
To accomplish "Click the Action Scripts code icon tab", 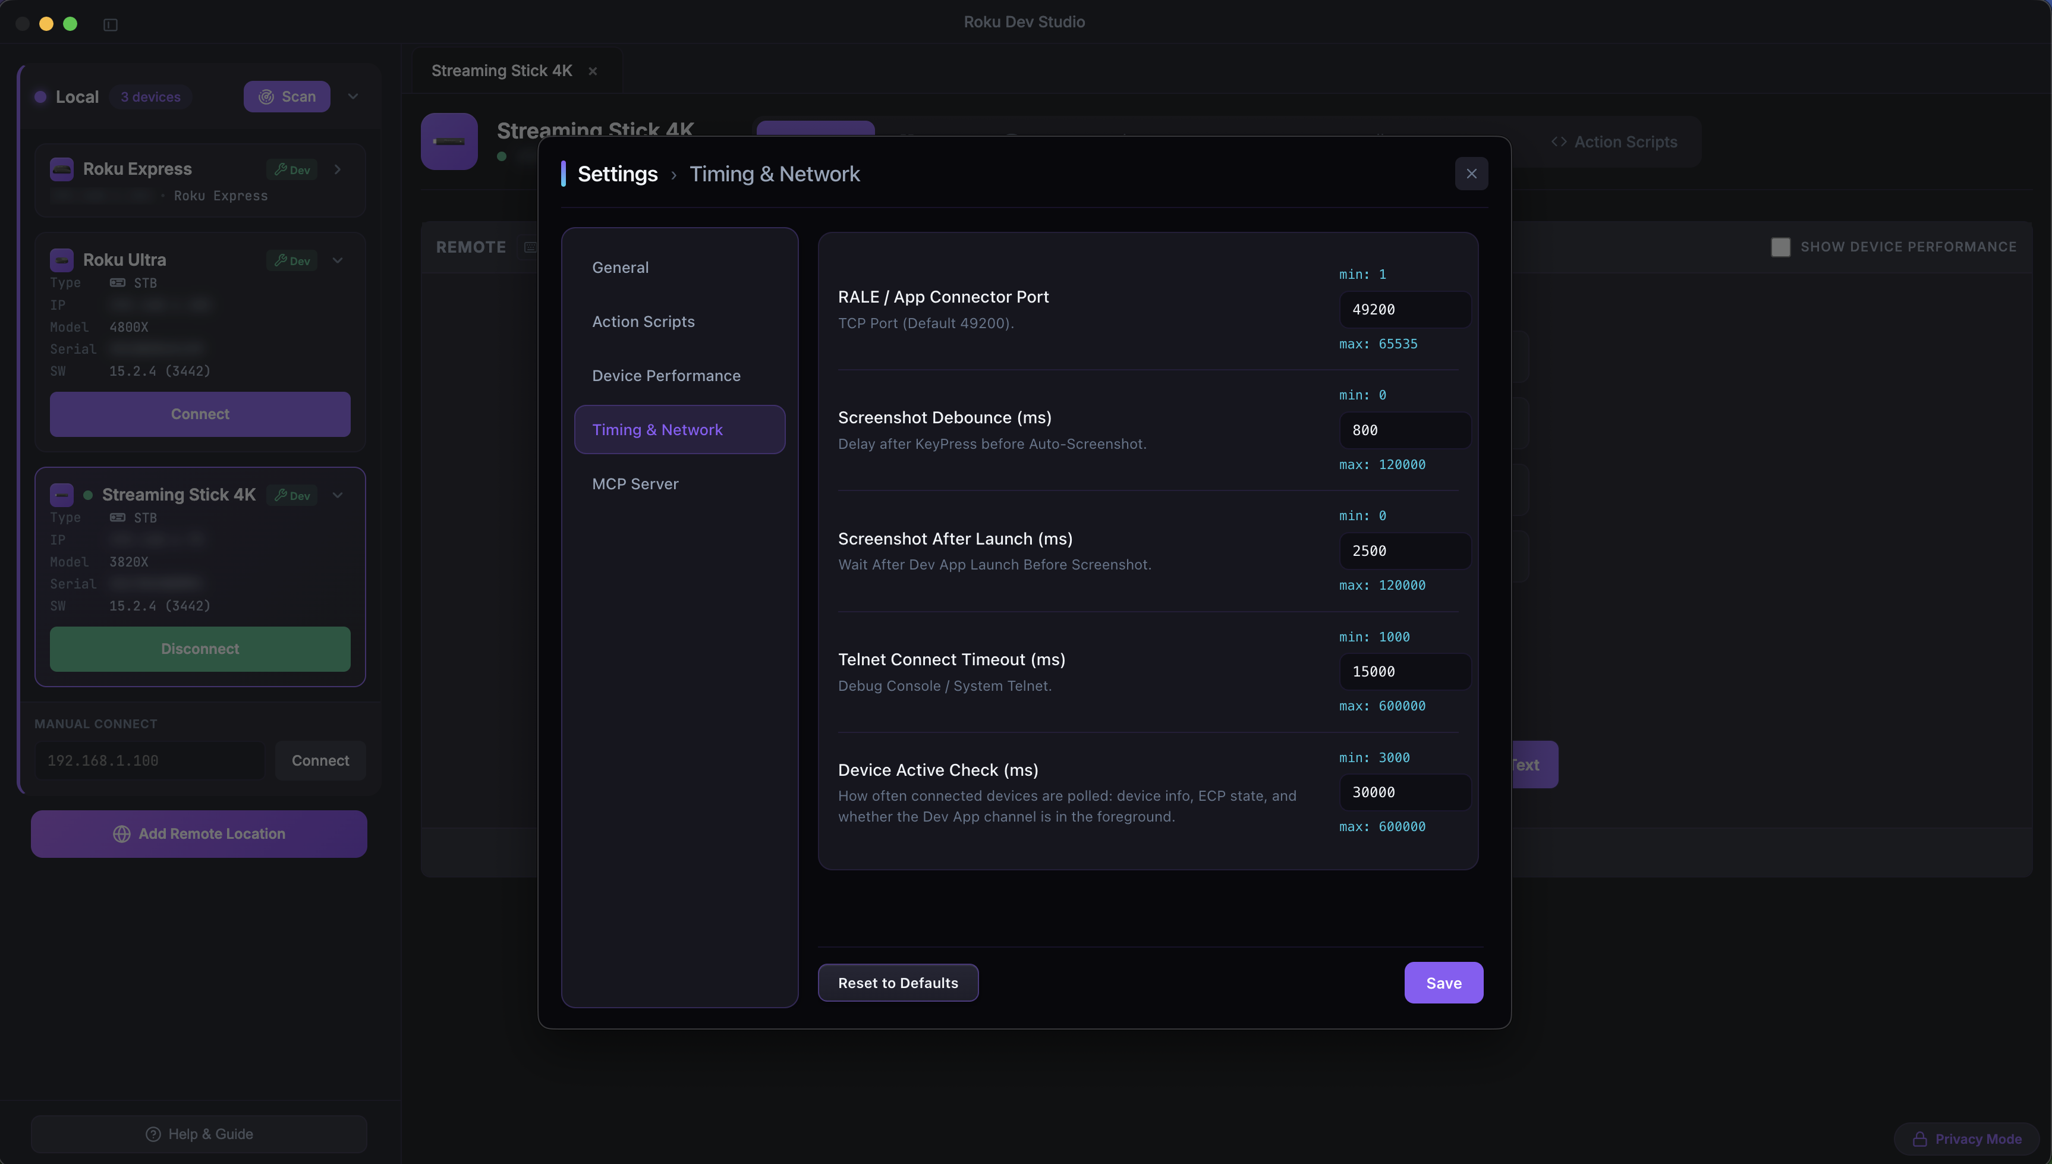I will click(x=1614, y=142).
